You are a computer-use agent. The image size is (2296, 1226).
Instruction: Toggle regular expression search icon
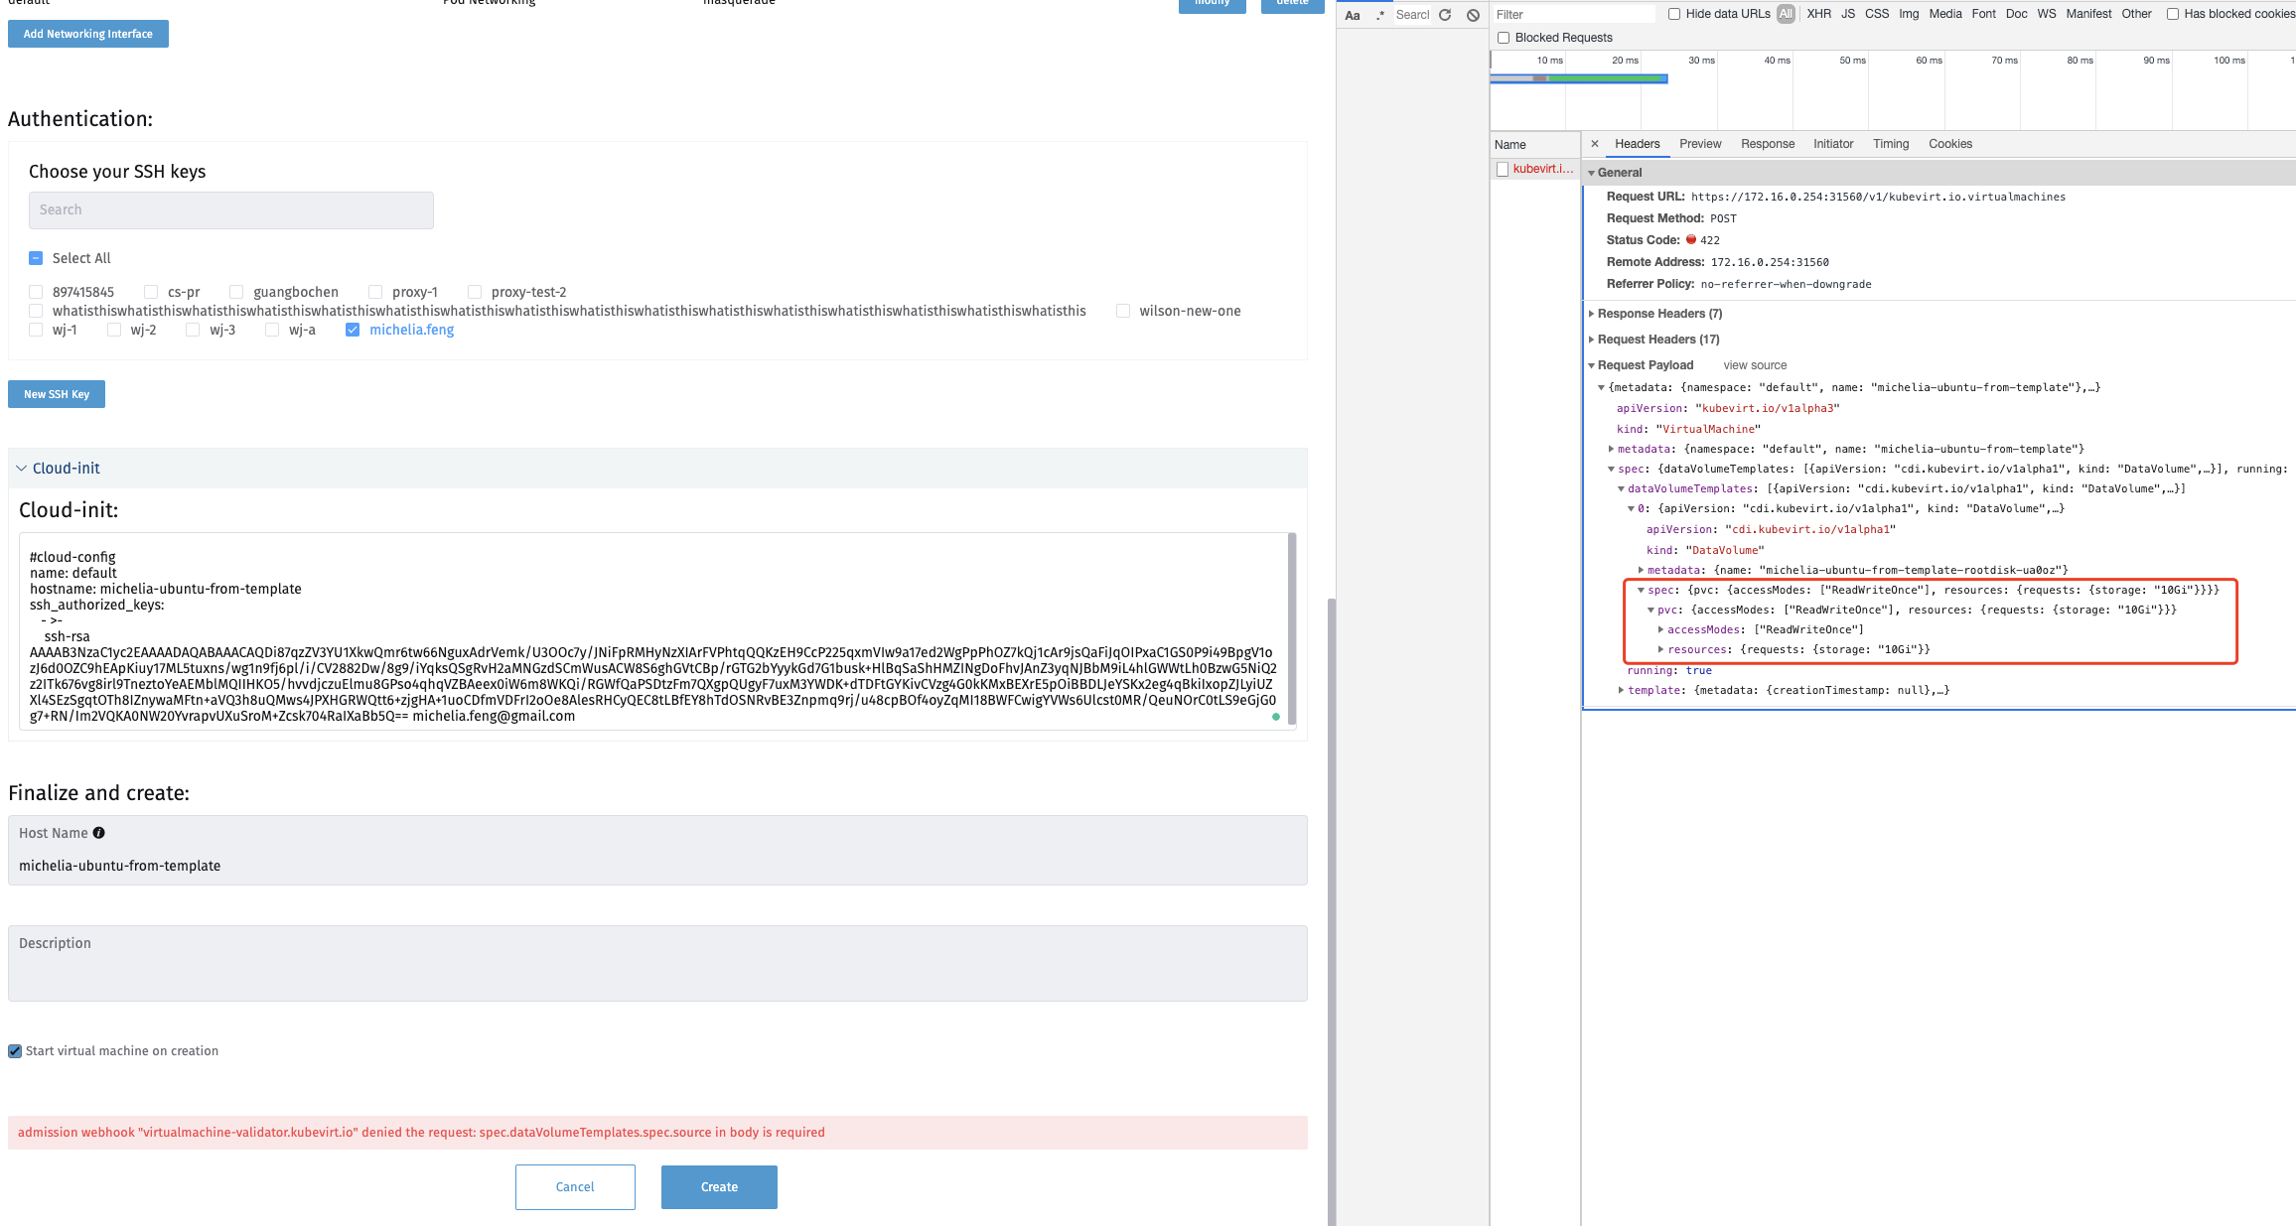(1379, 15)
